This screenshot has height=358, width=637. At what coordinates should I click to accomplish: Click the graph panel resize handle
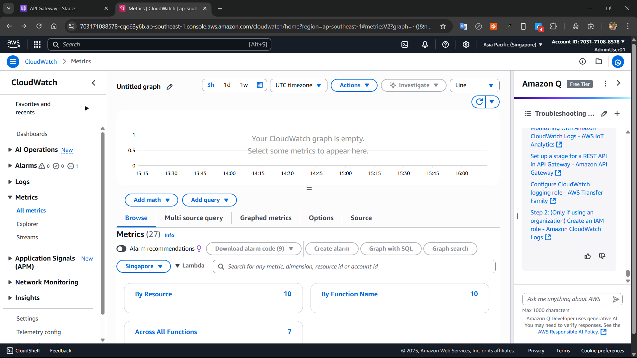[309, 189]
